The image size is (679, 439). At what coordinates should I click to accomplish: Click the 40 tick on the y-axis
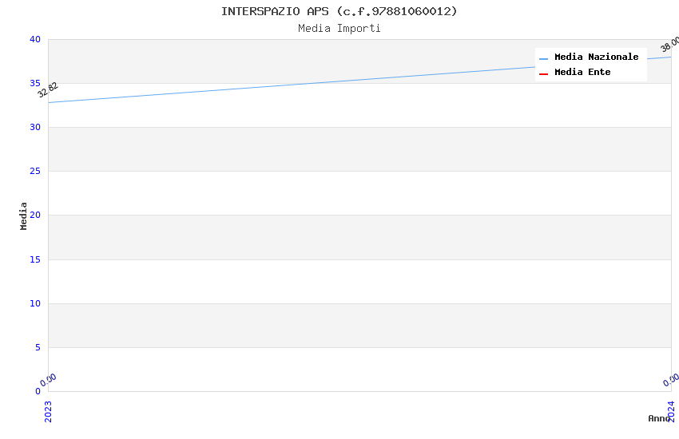click(34, 40)
